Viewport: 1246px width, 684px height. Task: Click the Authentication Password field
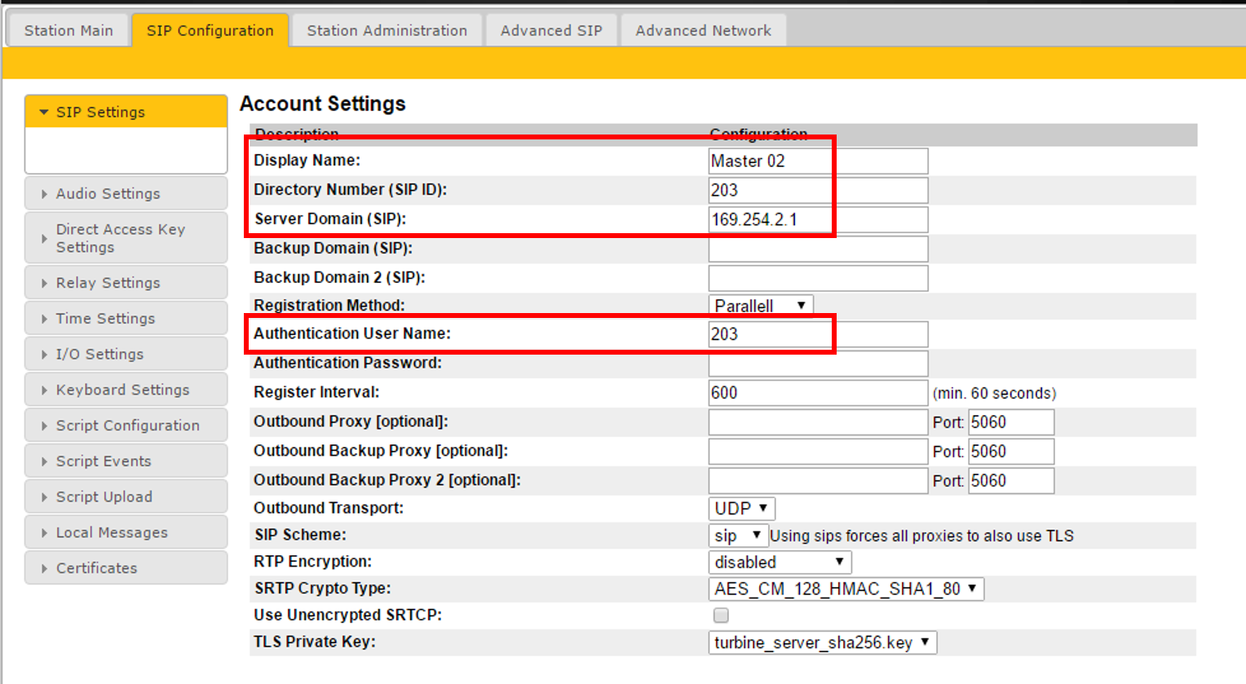coord(817,364)
